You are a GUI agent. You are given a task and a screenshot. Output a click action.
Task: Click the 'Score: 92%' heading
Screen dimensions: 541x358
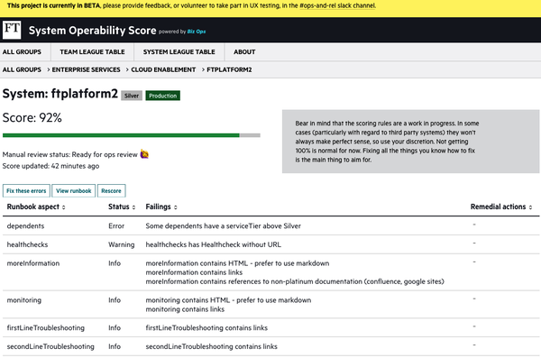pyautogui.click(x=32, y=118)
